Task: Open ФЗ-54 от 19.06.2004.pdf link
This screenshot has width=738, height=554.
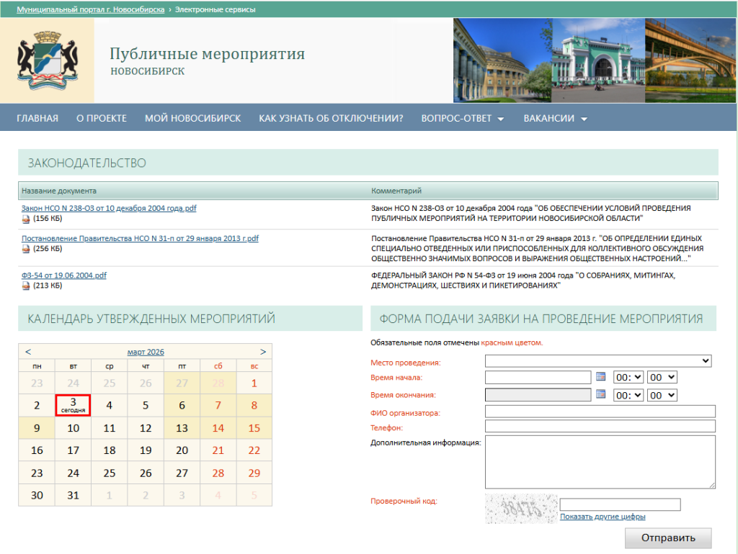Action: [x=64, y=276]
